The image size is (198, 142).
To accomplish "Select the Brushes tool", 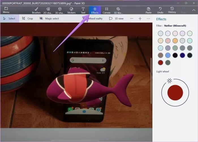I will (36, 10).
